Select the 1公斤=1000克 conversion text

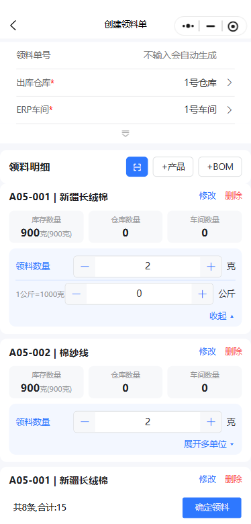tap(40, 294)
